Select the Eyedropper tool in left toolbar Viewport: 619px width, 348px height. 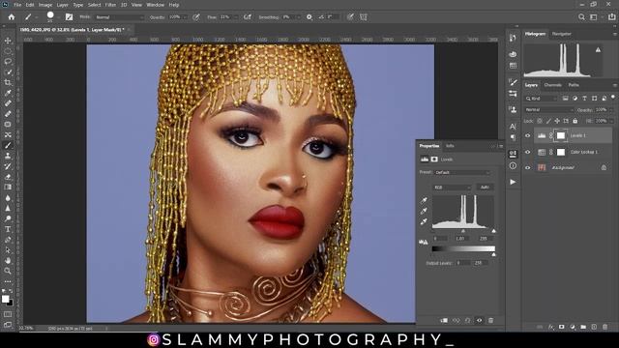[8, 93]
